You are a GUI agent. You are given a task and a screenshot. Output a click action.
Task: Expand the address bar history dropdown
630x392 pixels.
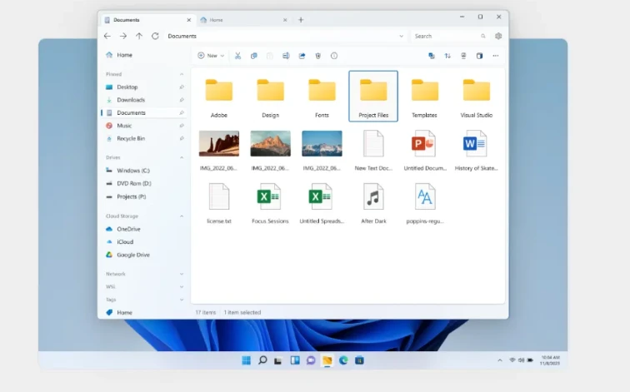coord(401,36)
